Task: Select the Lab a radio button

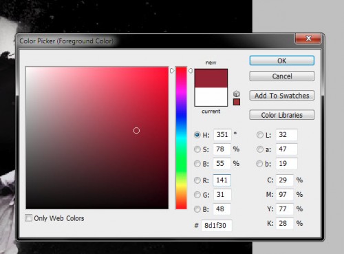Action: (259, 149)
